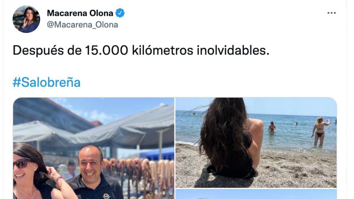
Task: Open the @Macarena_Olona handle link
Action: coord(83,25)
